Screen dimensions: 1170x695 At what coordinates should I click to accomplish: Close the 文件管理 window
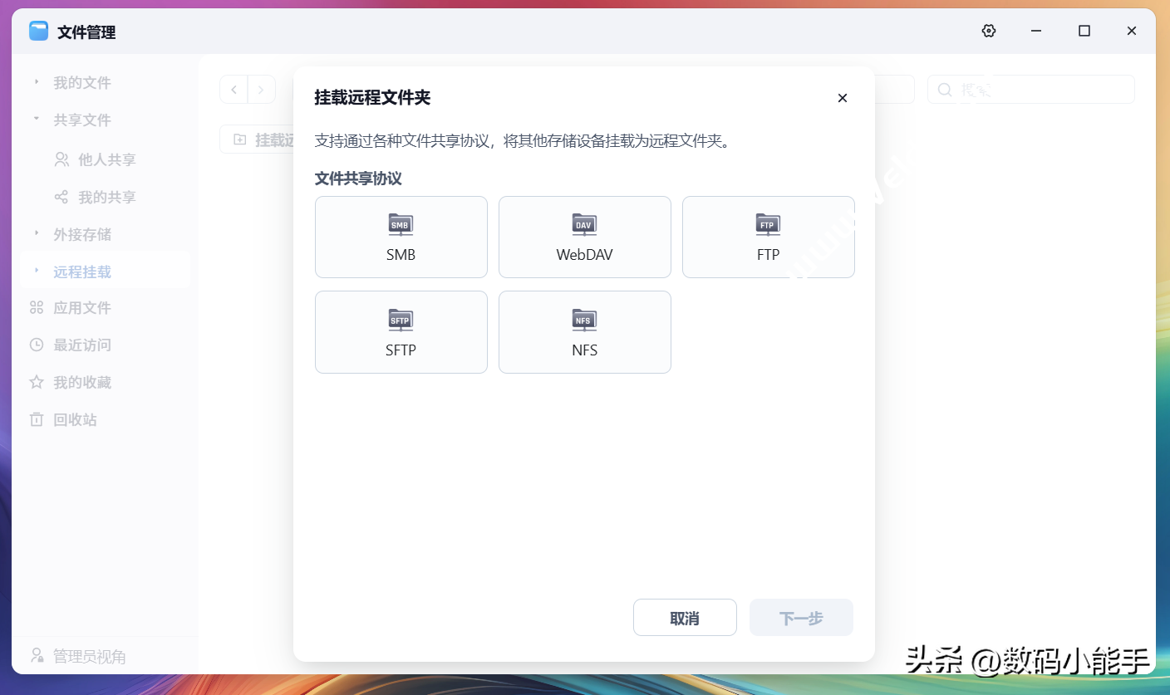(x=1132, y=31)
